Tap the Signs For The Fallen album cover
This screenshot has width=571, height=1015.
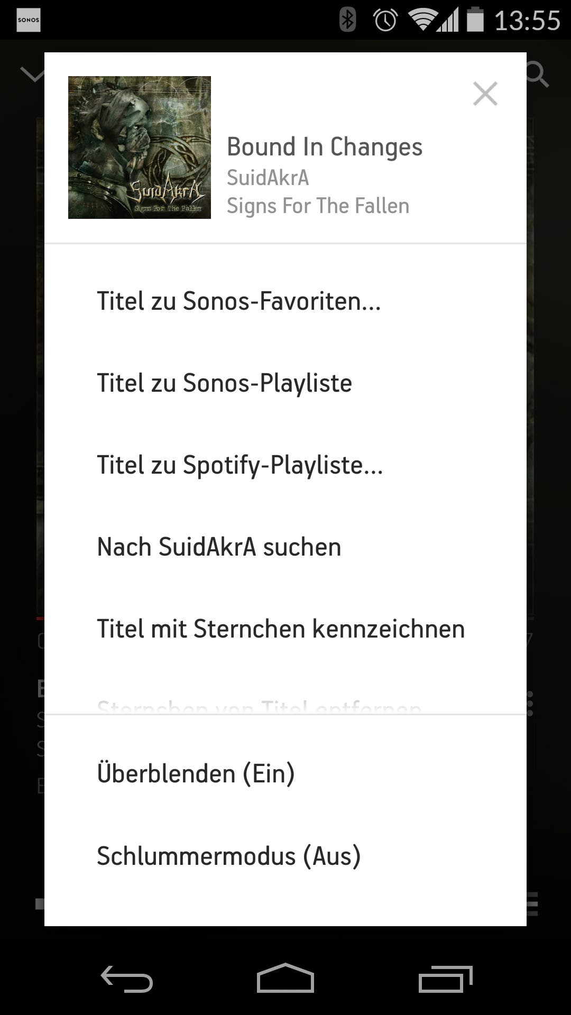[x=140, y=147]
